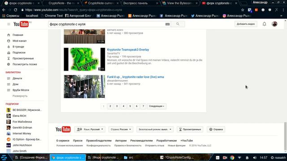Open the YouTube hamburger guide menu

tap(9, 24)
